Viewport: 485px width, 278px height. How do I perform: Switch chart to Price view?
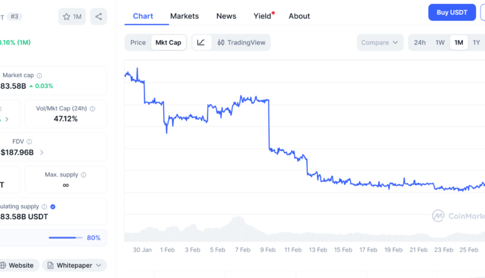(x=138, y=43)
